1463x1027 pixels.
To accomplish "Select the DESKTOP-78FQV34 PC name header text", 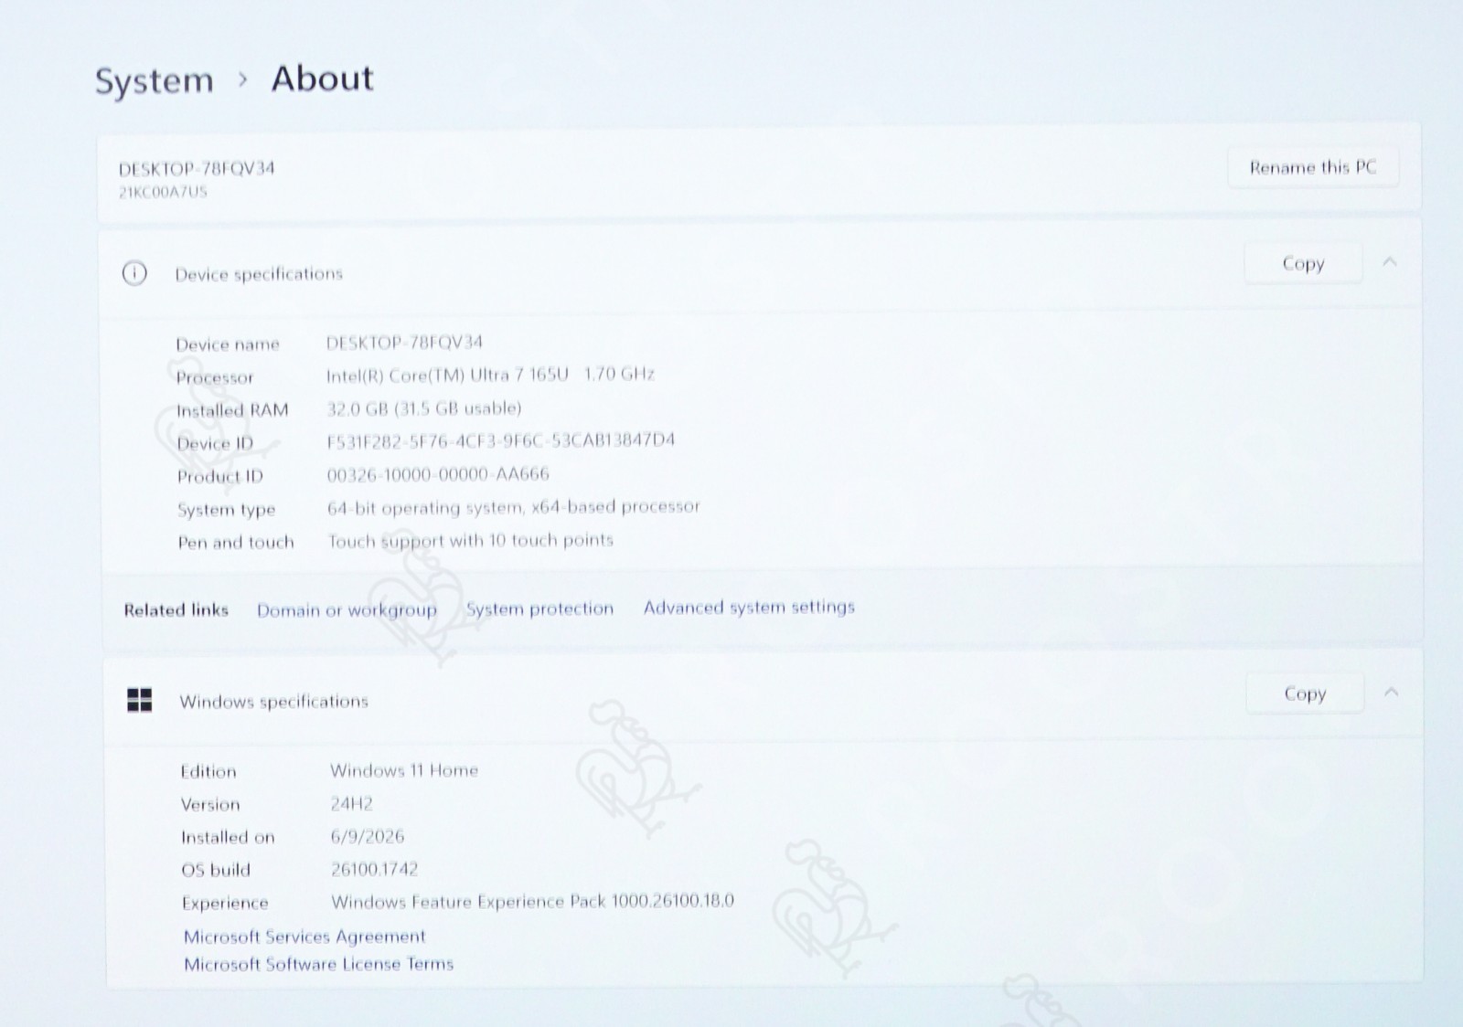I will [197, 168].
